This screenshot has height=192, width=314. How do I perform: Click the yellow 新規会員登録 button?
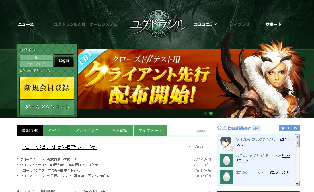47,88
